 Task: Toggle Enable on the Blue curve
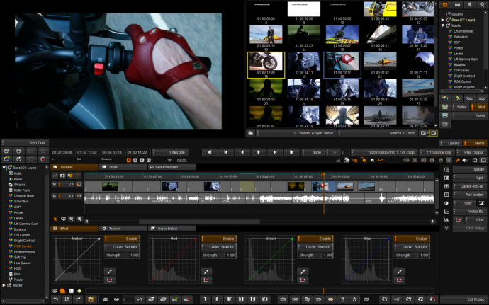pyautogui.click(x=412, y=238)
